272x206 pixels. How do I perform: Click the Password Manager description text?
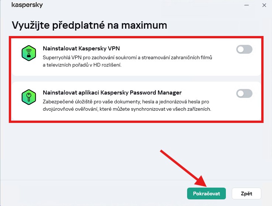127,105
